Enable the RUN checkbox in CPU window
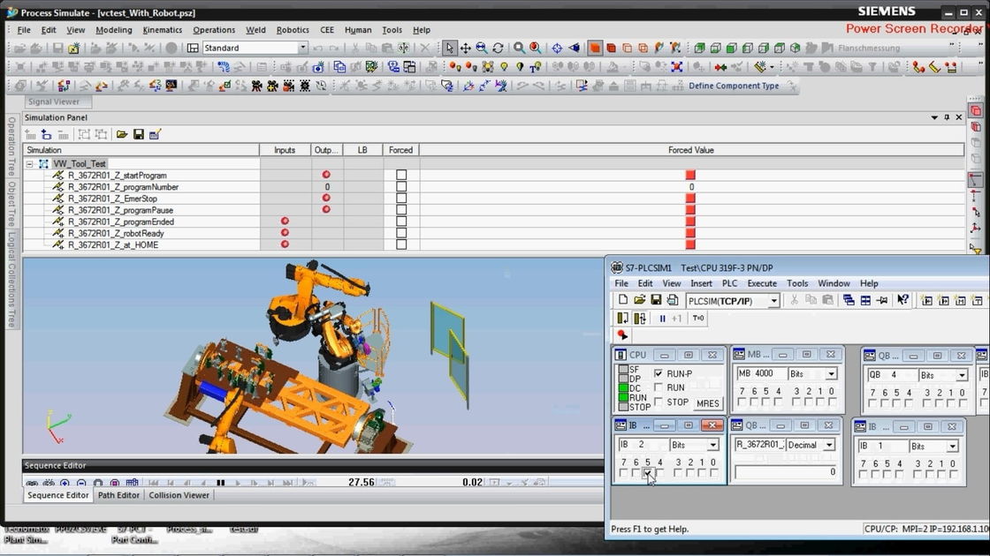 pyautogui.click(x=658, y=387)
